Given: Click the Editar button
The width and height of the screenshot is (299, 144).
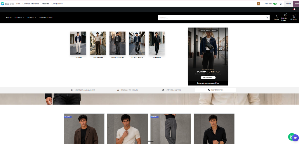Looking at the screenshot, I should (296, 4).
